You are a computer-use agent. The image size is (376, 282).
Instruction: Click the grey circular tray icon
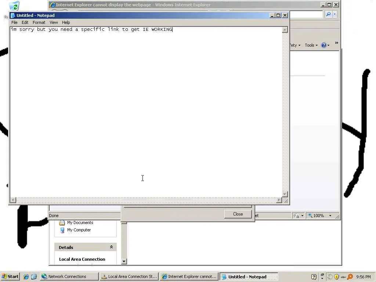tap(330, 277)
